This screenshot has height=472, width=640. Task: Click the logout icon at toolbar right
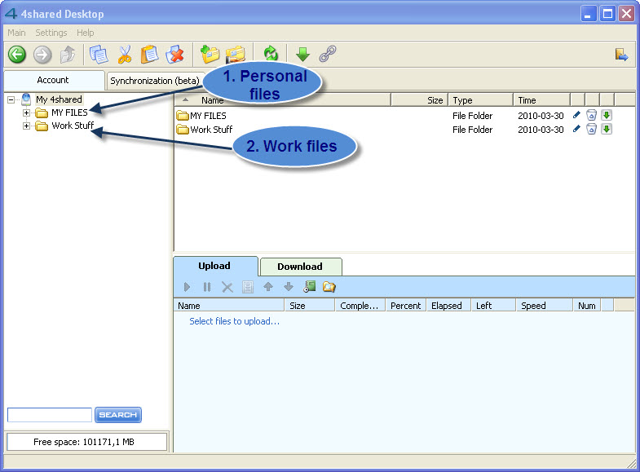click(621, 55)
